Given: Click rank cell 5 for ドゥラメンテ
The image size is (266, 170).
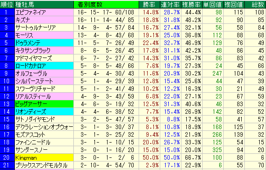Looking at the screenshot, I should pos(7,43).
